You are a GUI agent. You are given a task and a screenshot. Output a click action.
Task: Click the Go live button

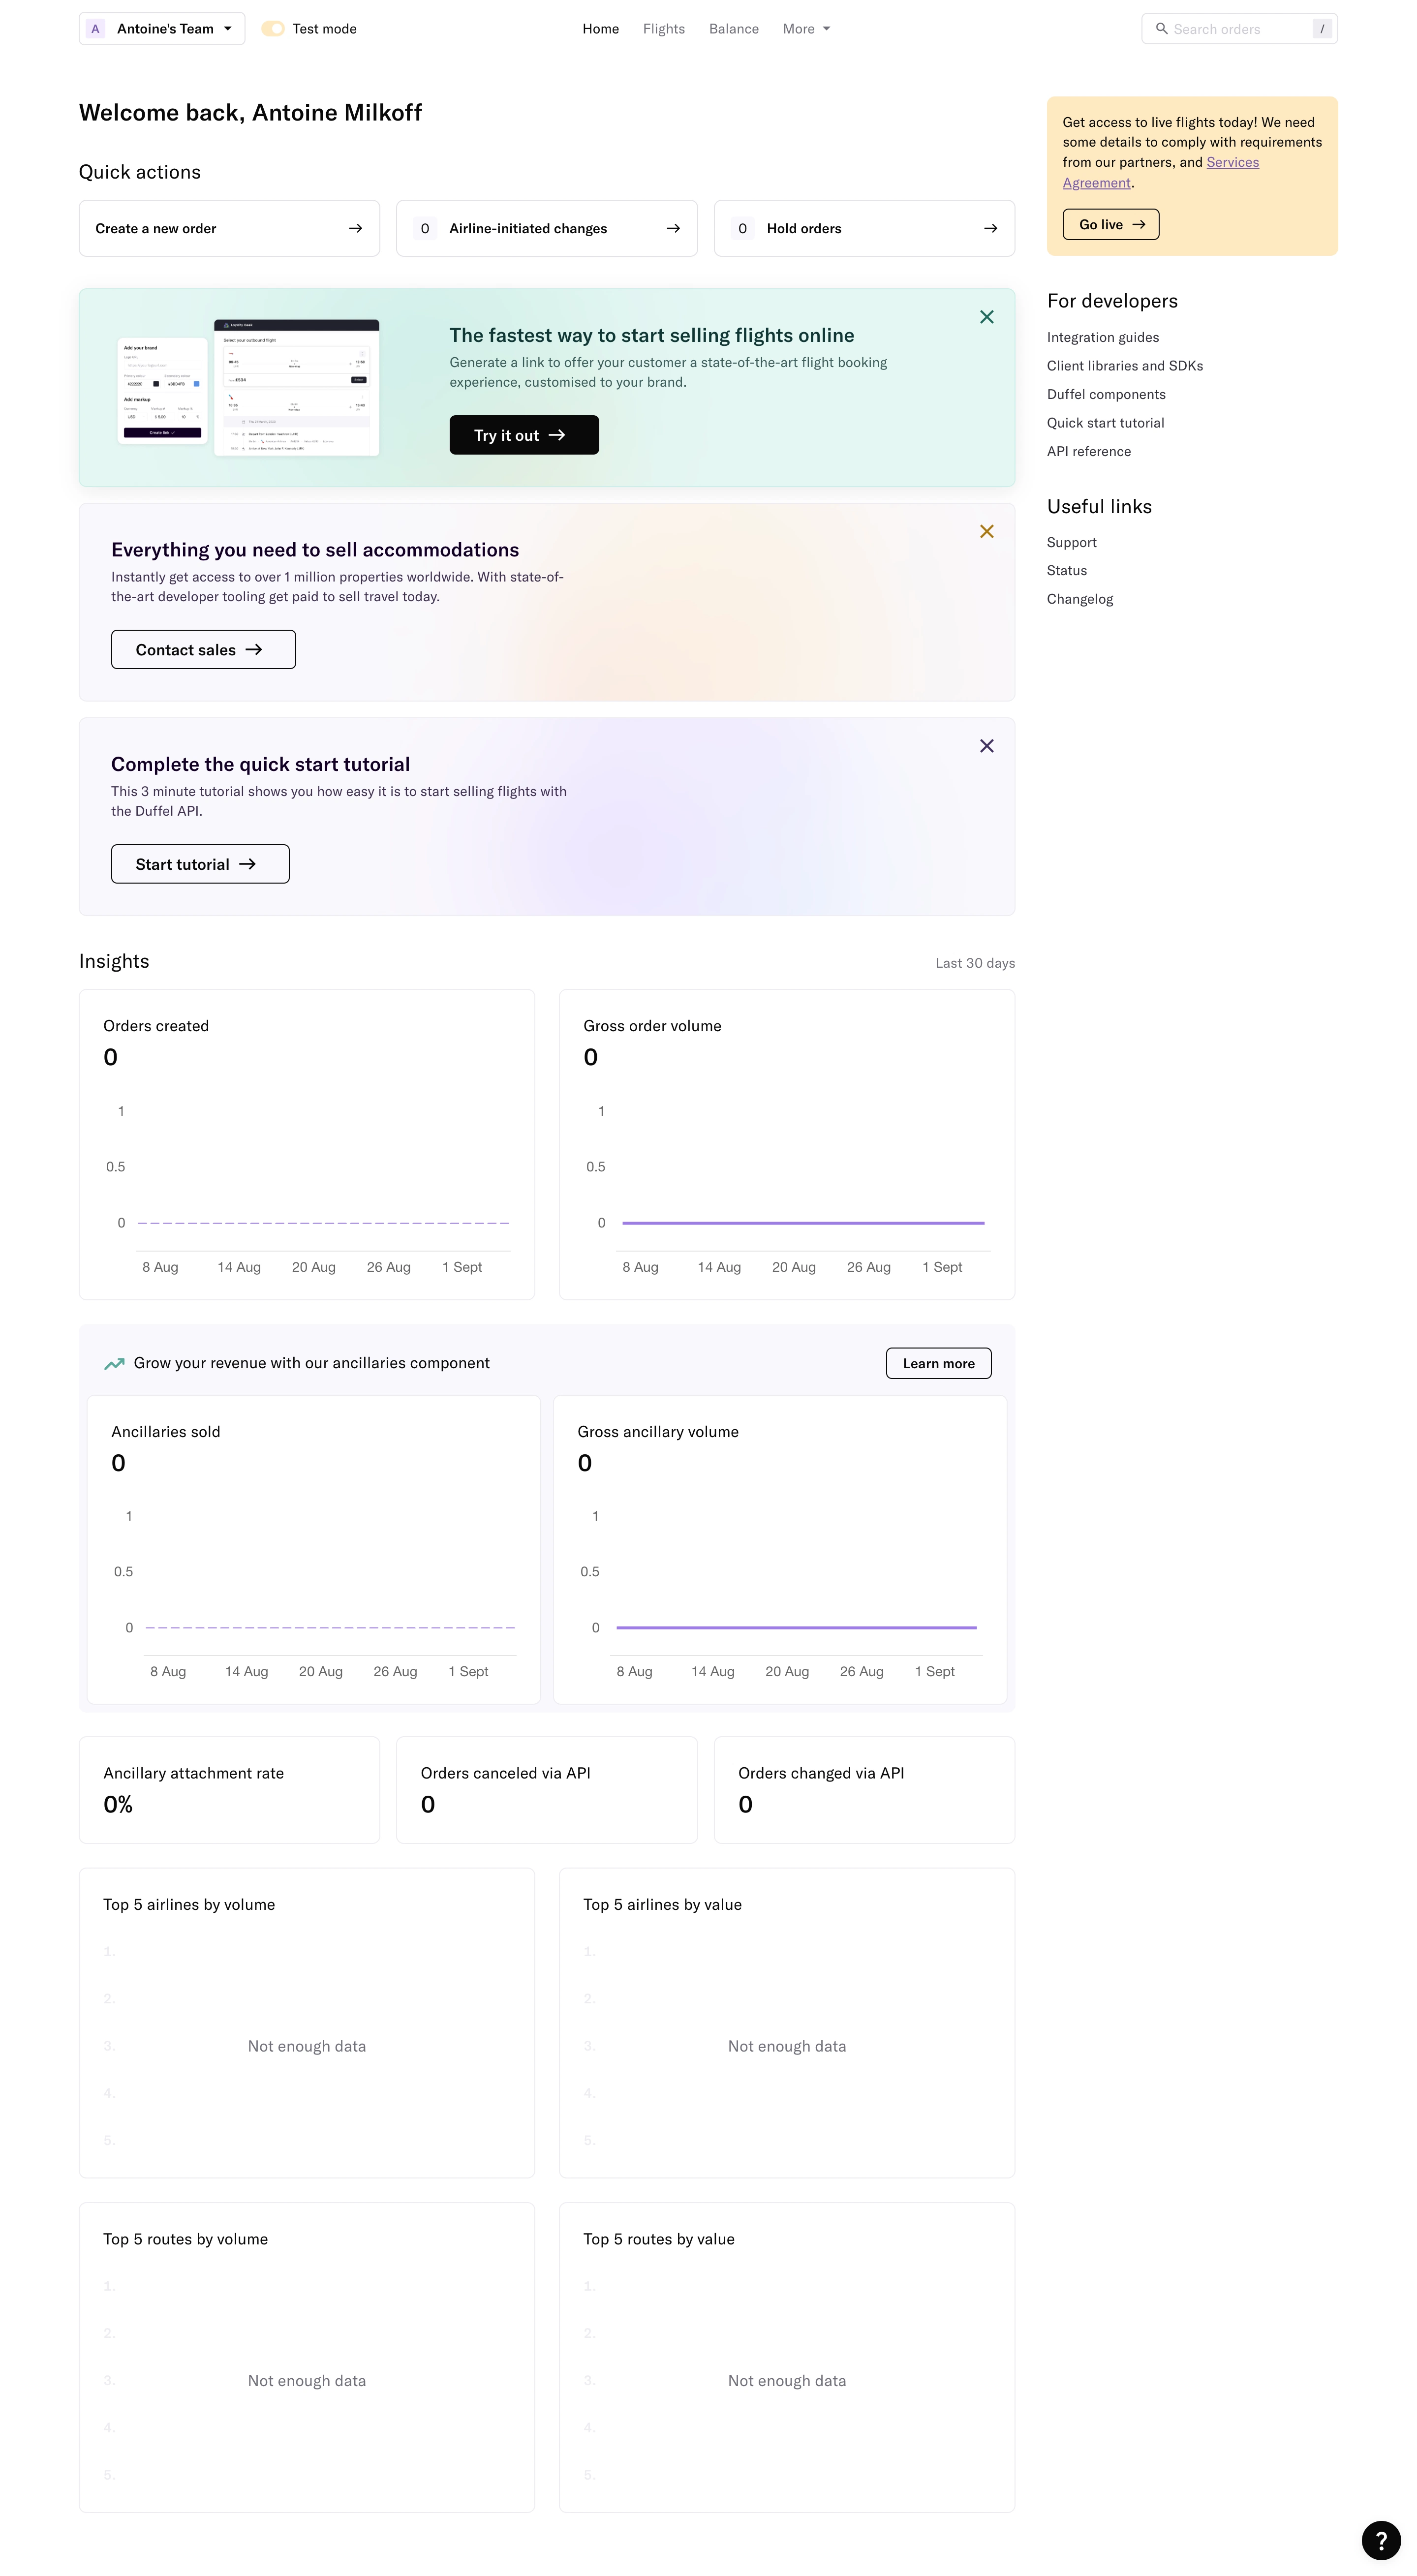click(x=1110, y=225)
